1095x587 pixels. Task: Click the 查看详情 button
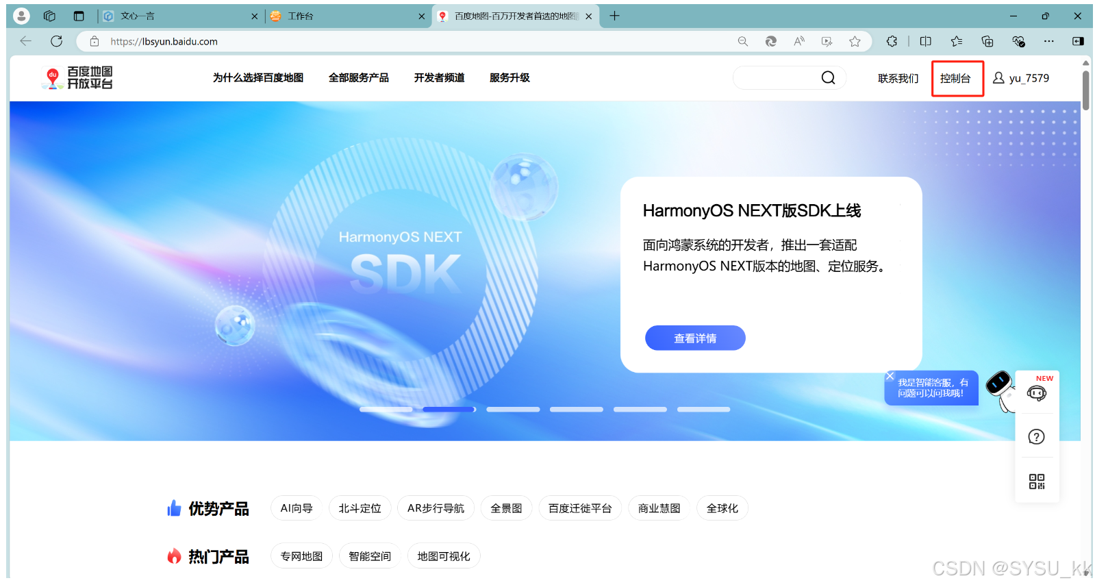(x=695, y=338)
